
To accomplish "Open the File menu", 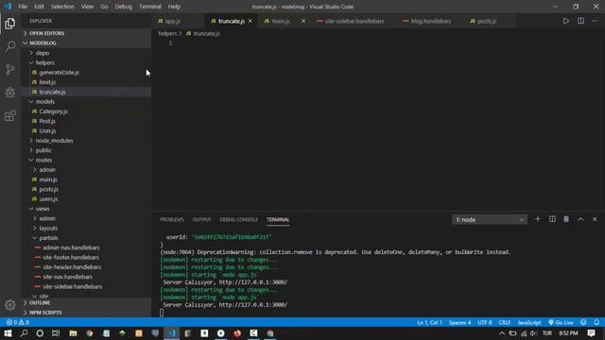I will (23, 7).
